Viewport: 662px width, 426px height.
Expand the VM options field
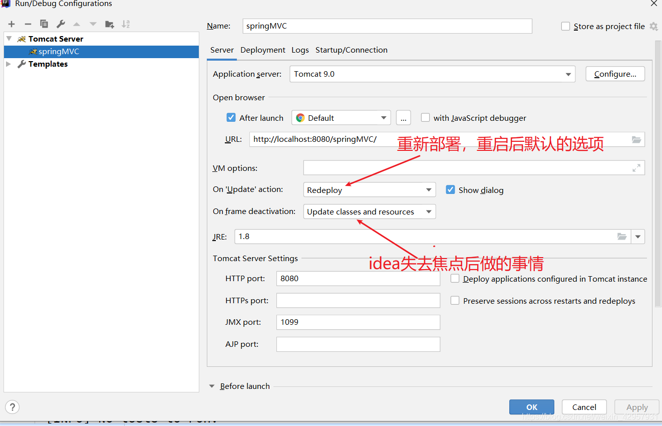pos(636,168)
